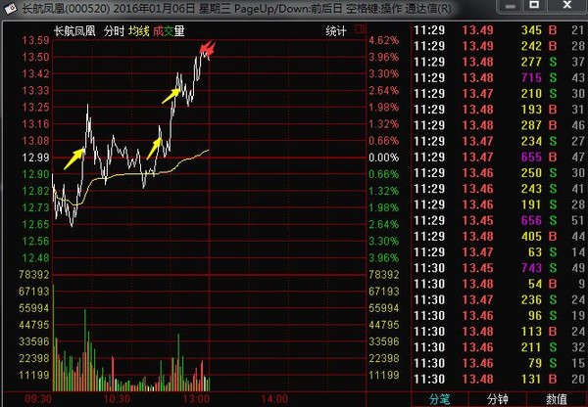The width and height of the screenshot is (588, 407).
Task: Select the tick row with volume 405
Action: click(500, 236)
